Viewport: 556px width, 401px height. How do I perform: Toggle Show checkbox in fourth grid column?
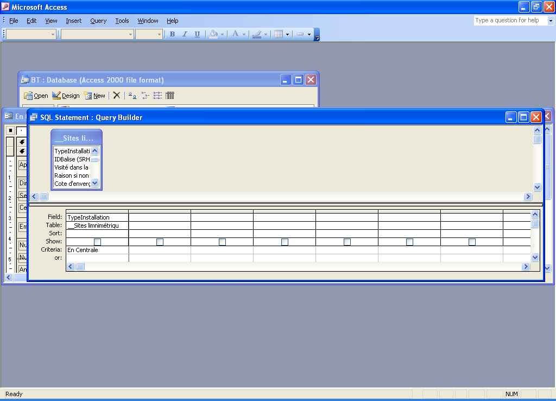pos(285,242)
